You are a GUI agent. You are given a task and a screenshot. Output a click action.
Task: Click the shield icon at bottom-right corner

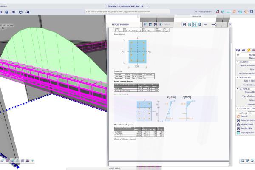tap(247, 161)
